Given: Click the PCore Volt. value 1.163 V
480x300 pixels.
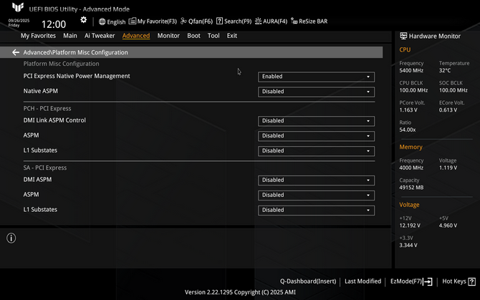Looking at the screenshot, I should pos(408,110).
